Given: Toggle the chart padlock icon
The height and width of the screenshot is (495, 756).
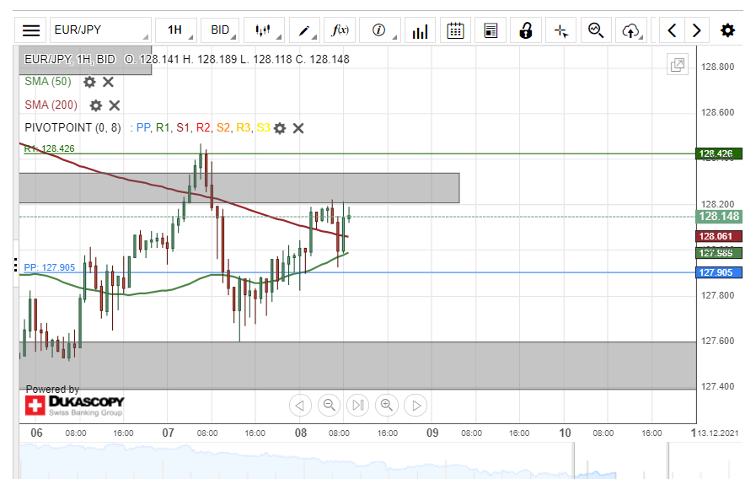Looking at the screenshot, I should [526, 30].
